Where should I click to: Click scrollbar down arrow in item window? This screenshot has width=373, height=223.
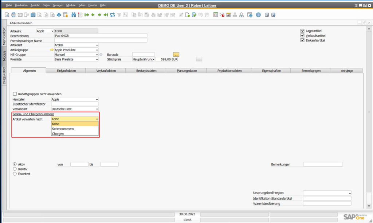369,206
